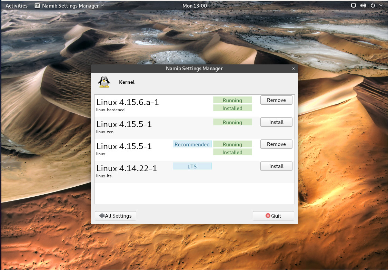Open the Activities overview
The image size is (388, 270).
(17, 6)
